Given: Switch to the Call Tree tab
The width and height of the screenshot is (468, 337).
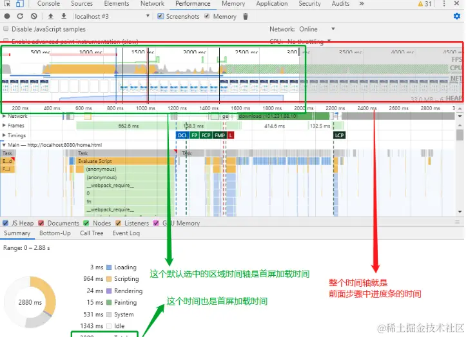Looking at the screenshot, I should click(92, 233).
